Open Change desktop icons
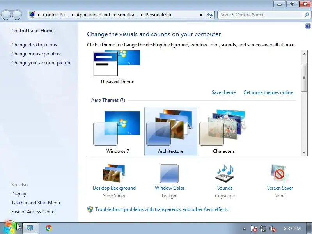 coord(34,45)
